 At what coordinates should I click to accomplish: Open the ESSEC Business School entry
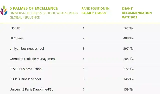(x=26, y=69)
